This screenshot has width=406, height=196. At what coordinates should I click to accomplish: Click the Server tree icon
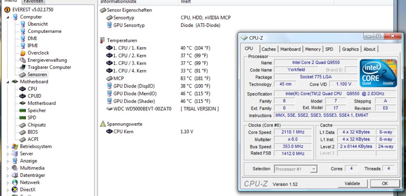[15, 153]
